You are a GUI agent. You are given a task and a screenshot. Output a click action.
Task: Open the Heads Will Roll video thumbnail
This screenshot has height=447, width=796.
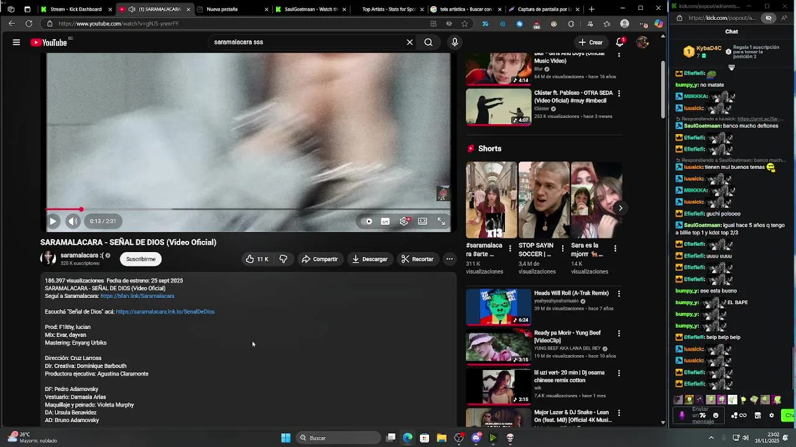click(499, 307)
